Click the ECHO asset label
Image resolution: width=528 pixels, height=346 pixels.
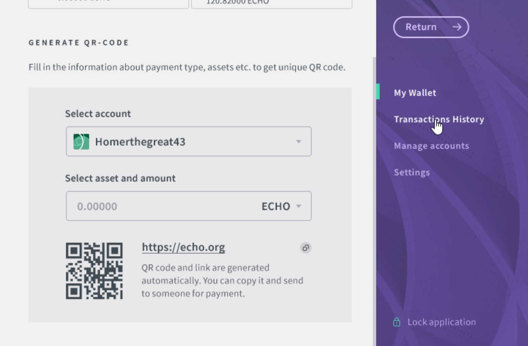click(x=276, y=206)
